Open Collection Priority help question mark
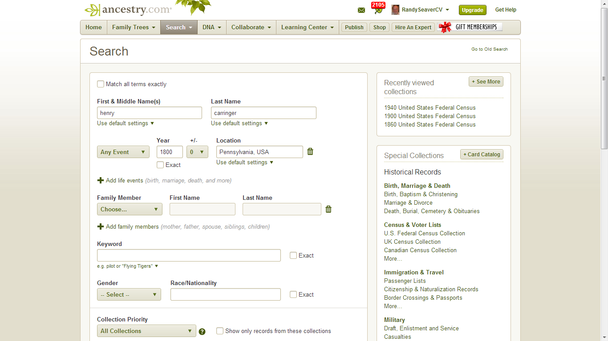Screen dimensions: 608x341 [203, 331]
